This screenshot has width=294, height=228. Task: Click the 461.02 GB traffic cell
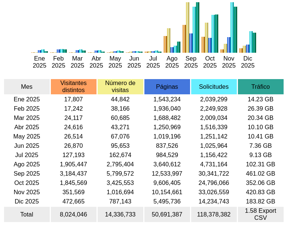click(261, 173)
